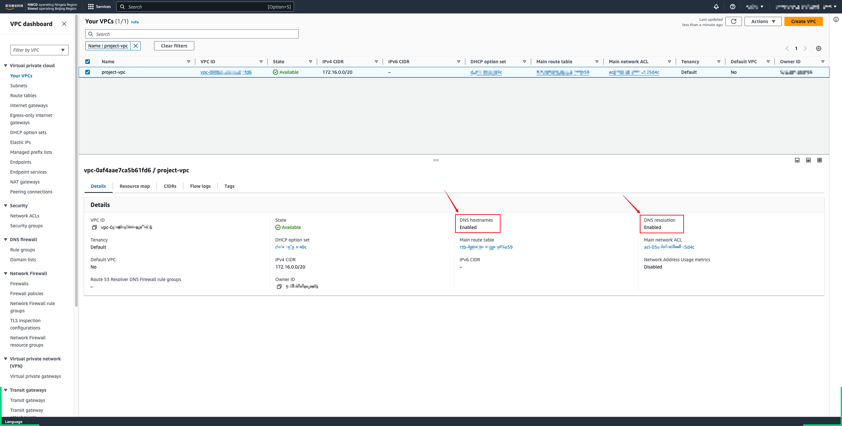842x426 pixels.
Task: Copy the Owner ID with copy icon
Action: (279, 287)
